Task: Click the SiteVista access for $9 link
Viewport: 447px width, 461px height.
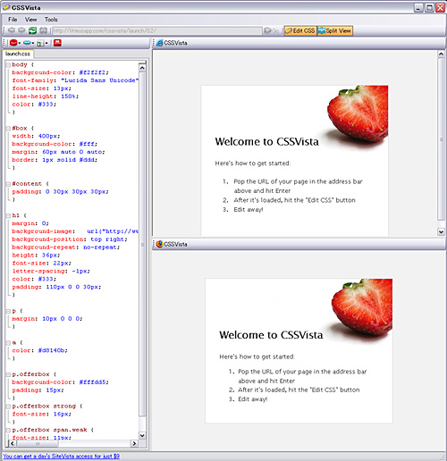Action: click(61, 457)
